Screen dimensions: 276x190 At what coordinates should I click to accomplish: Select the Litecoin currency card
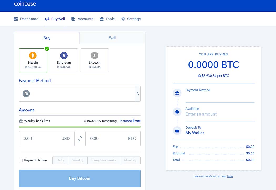click(95, 60)
